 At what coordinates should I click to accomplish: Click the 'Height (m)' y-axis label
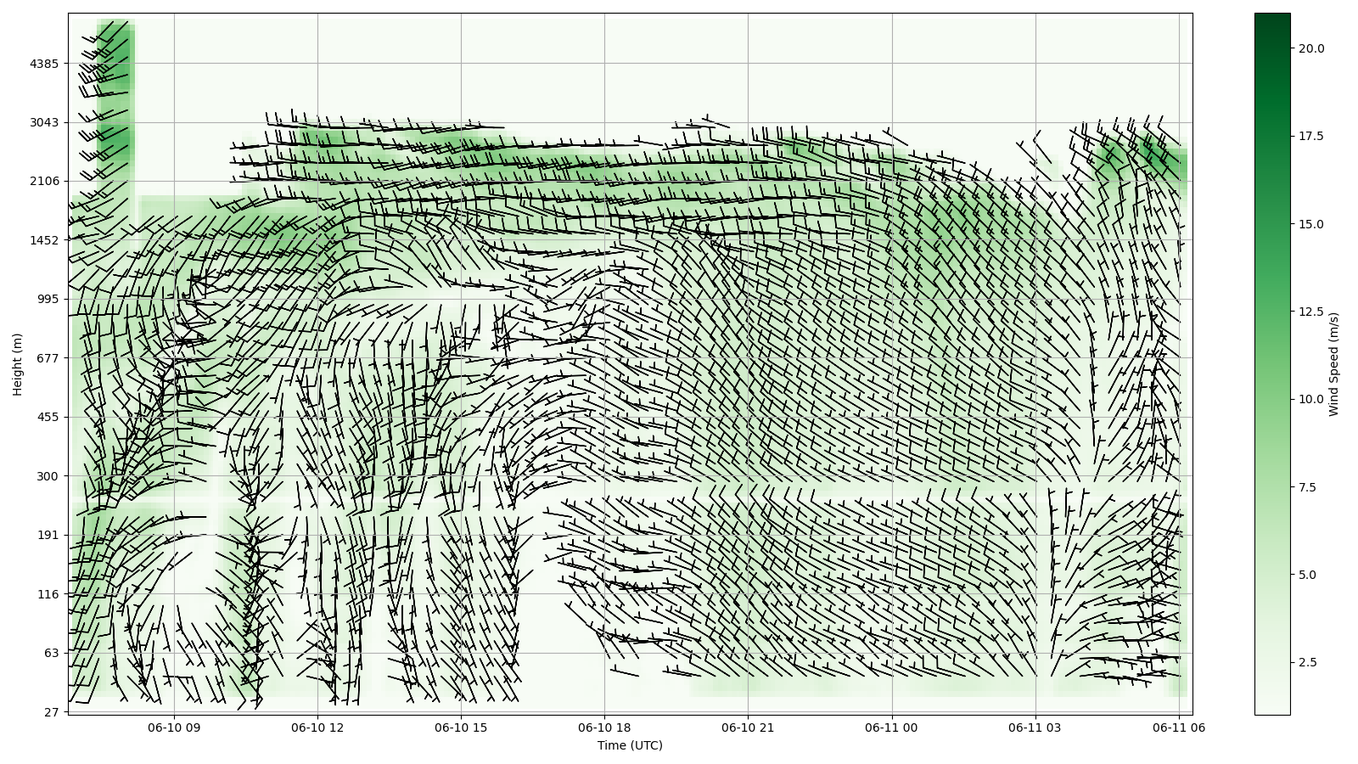(x=17, y=363)
